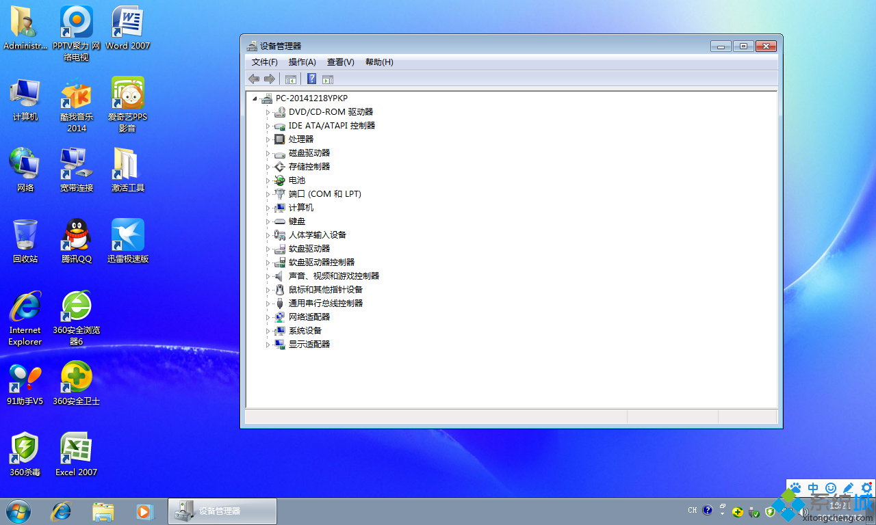Viewport: 876px width, 525px height.
Task: Click the blue Help icon in toolbar
Action: (311, 79)
